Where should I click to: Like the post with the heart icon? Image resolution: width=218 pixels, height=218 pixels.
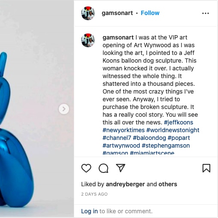point(86,168)
